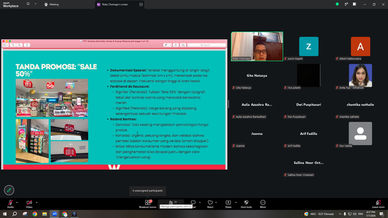Open the Manage participants panel

click(171, 203)
